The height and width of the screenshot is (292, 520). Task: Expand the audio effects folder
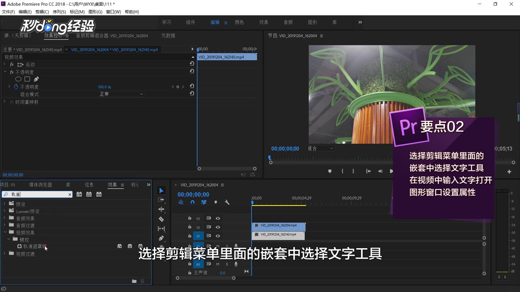click(x=5, y=218)
